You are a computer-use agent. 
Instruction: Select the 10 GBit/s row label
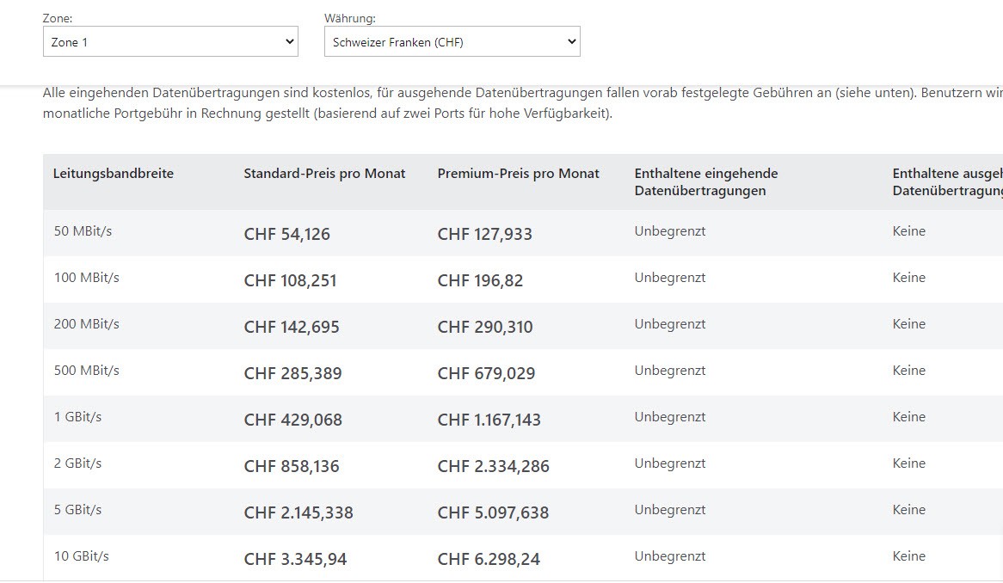(x=81, y=556)
